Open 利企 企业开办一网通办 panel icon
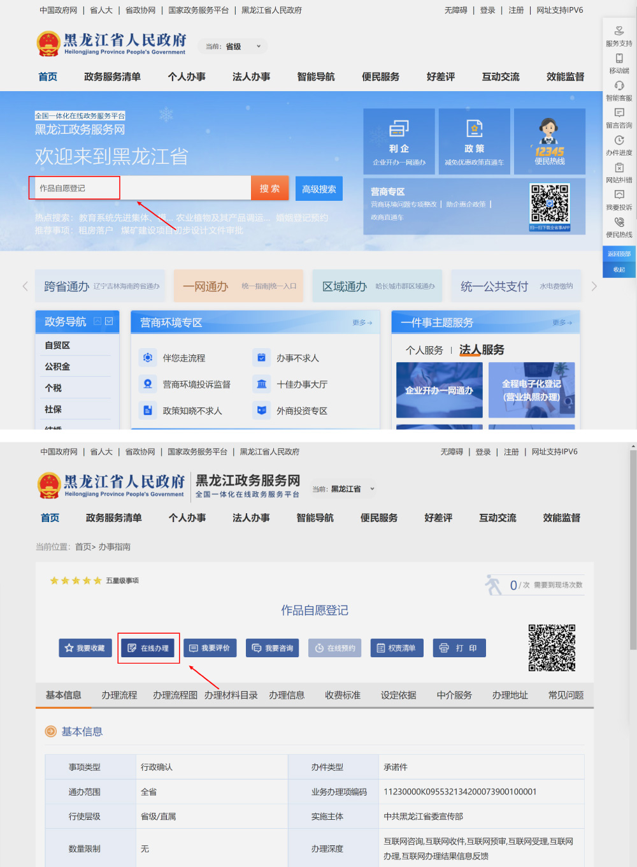637x867 pixels. [399, 140]
